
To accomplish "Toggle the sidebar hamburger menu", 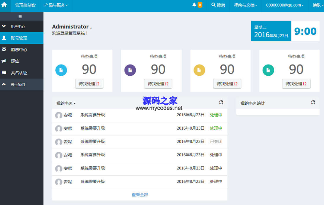I will pyautogui.click(x=20, y=17).
